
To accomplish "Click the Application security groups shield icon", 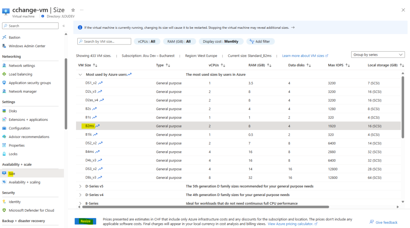I will (x=4, y=83).
